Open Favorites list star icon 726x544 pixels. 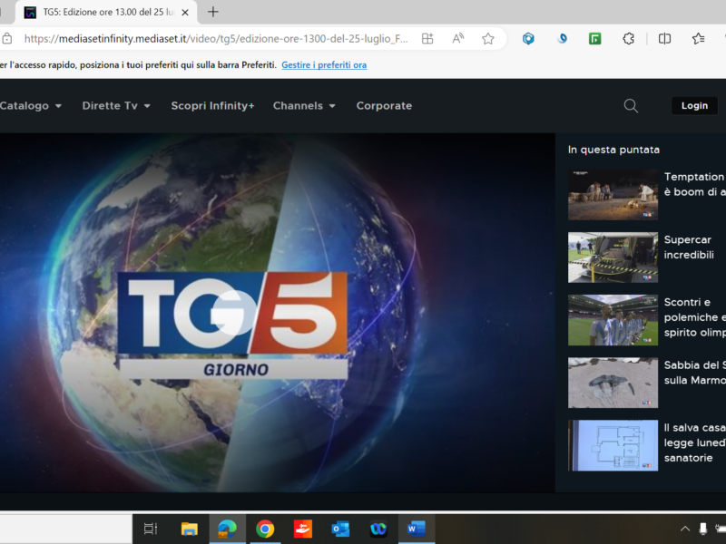(x=698, y=39)
